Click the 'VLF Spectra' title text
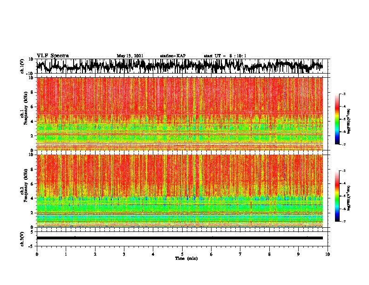 [x=53, y=56]
